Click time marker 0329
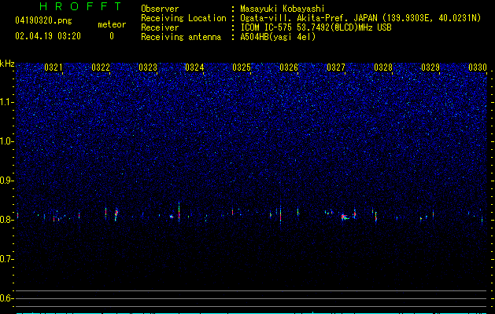 pos(430,68)
